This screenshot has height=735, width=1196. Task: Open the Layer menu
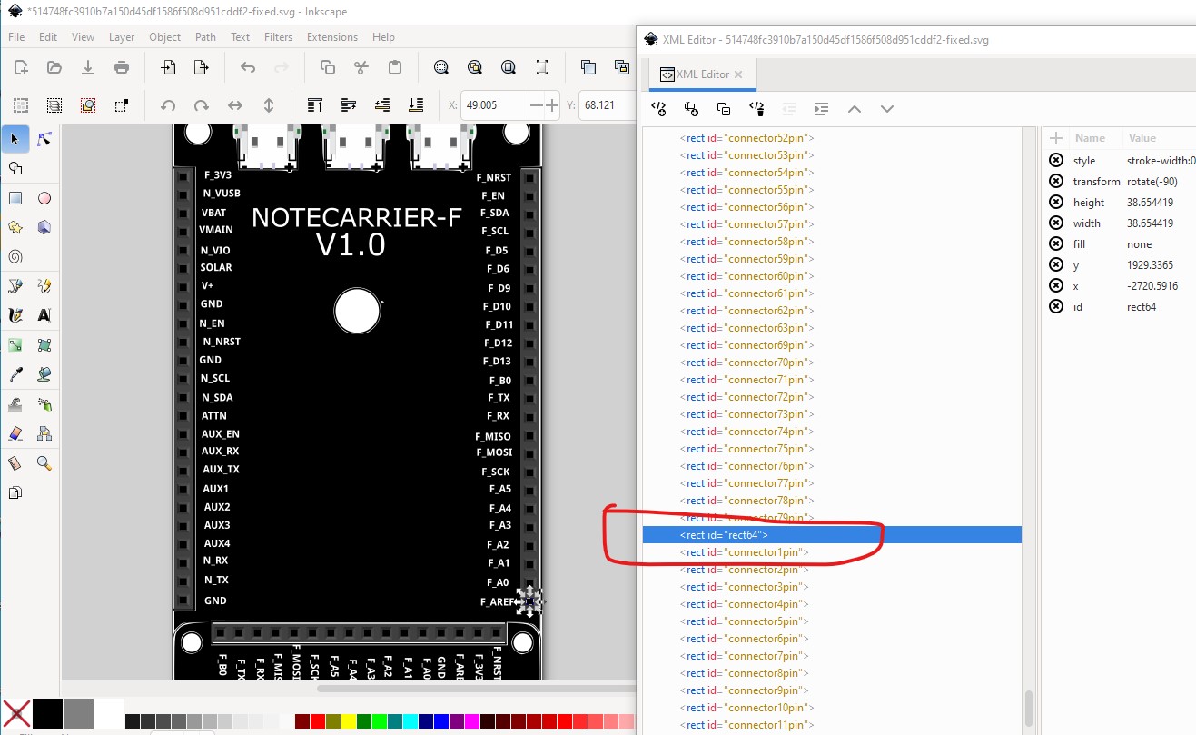pos(122,37)
